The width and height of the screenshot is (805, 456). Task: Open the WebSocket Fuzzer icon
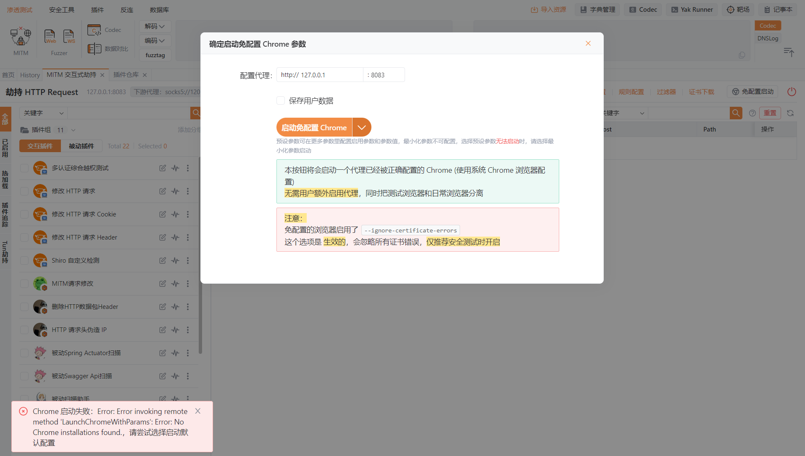68,37
